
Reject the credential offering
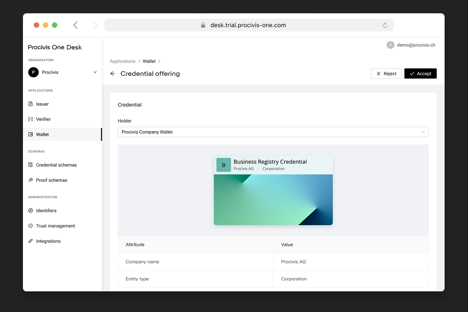click(386, 73)
